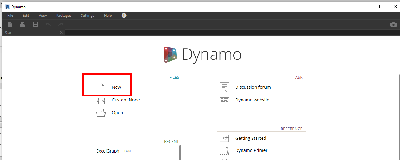Click the Open link under Files

[117, 113]
